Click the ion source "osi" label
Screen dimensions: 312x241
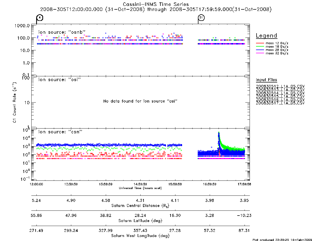pyautogui.click(x=59, y=80)
